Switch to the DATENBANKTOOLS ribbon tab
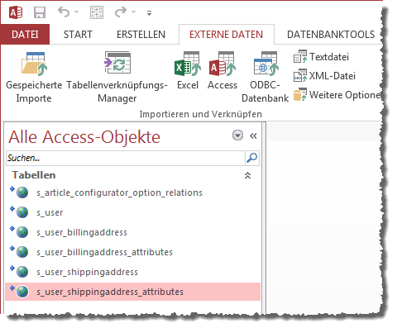 pos(331,35)
